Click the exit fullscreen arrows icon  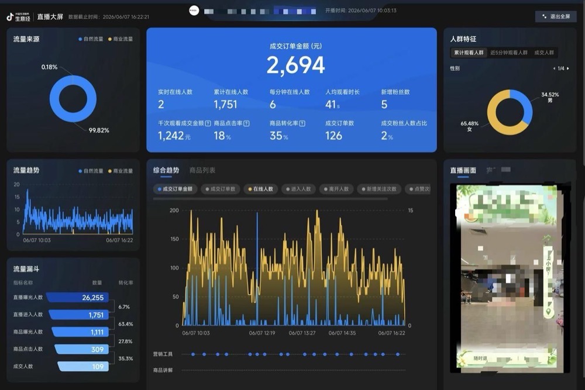pos(544,16)
